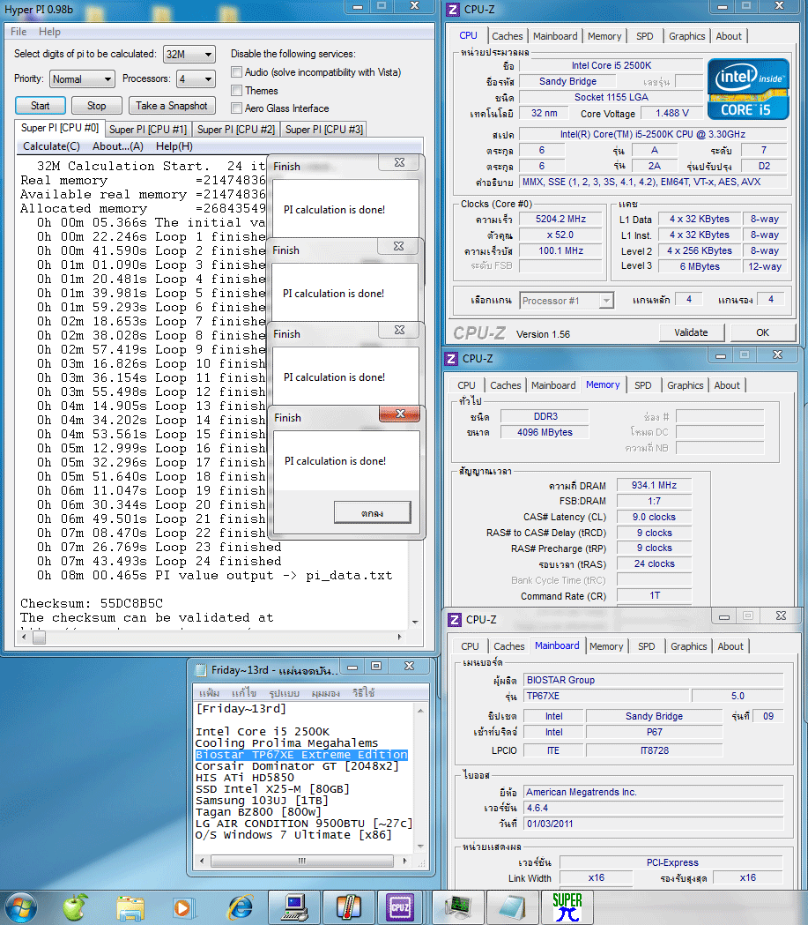This screenshot has height=925, width=808.
Task: Launch Windows Media Player from the taskbar
Action: pos(183,908)
